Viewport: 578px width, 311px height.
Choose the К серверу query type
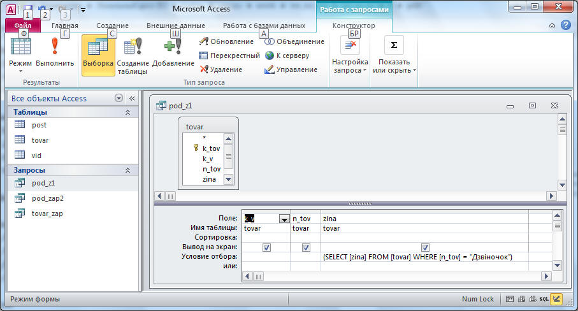(x=287, y=55)
